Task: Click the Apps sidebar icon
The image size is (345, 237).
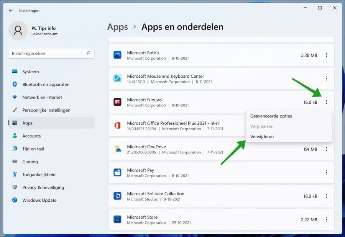Action: (x=15, y=123)
